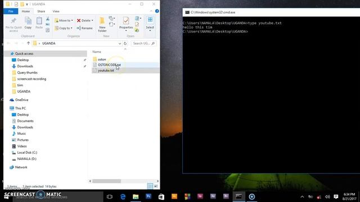Screen dimensions: 360x202
Task: Open the Copy to dropdown
Action: click(64, 28)
